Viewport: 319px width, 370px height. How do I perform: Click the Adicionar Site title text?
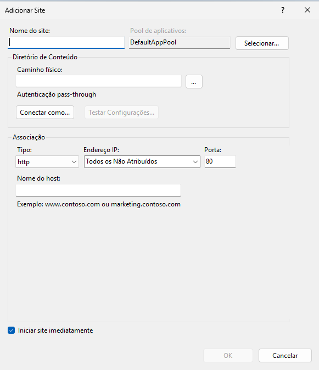tap(25, 10)
